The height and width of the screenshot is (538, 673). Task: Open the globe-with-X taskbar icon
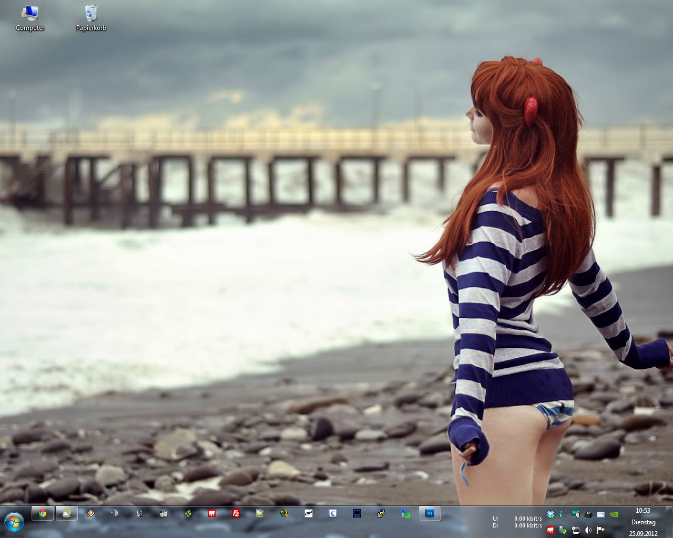point(284,513)
